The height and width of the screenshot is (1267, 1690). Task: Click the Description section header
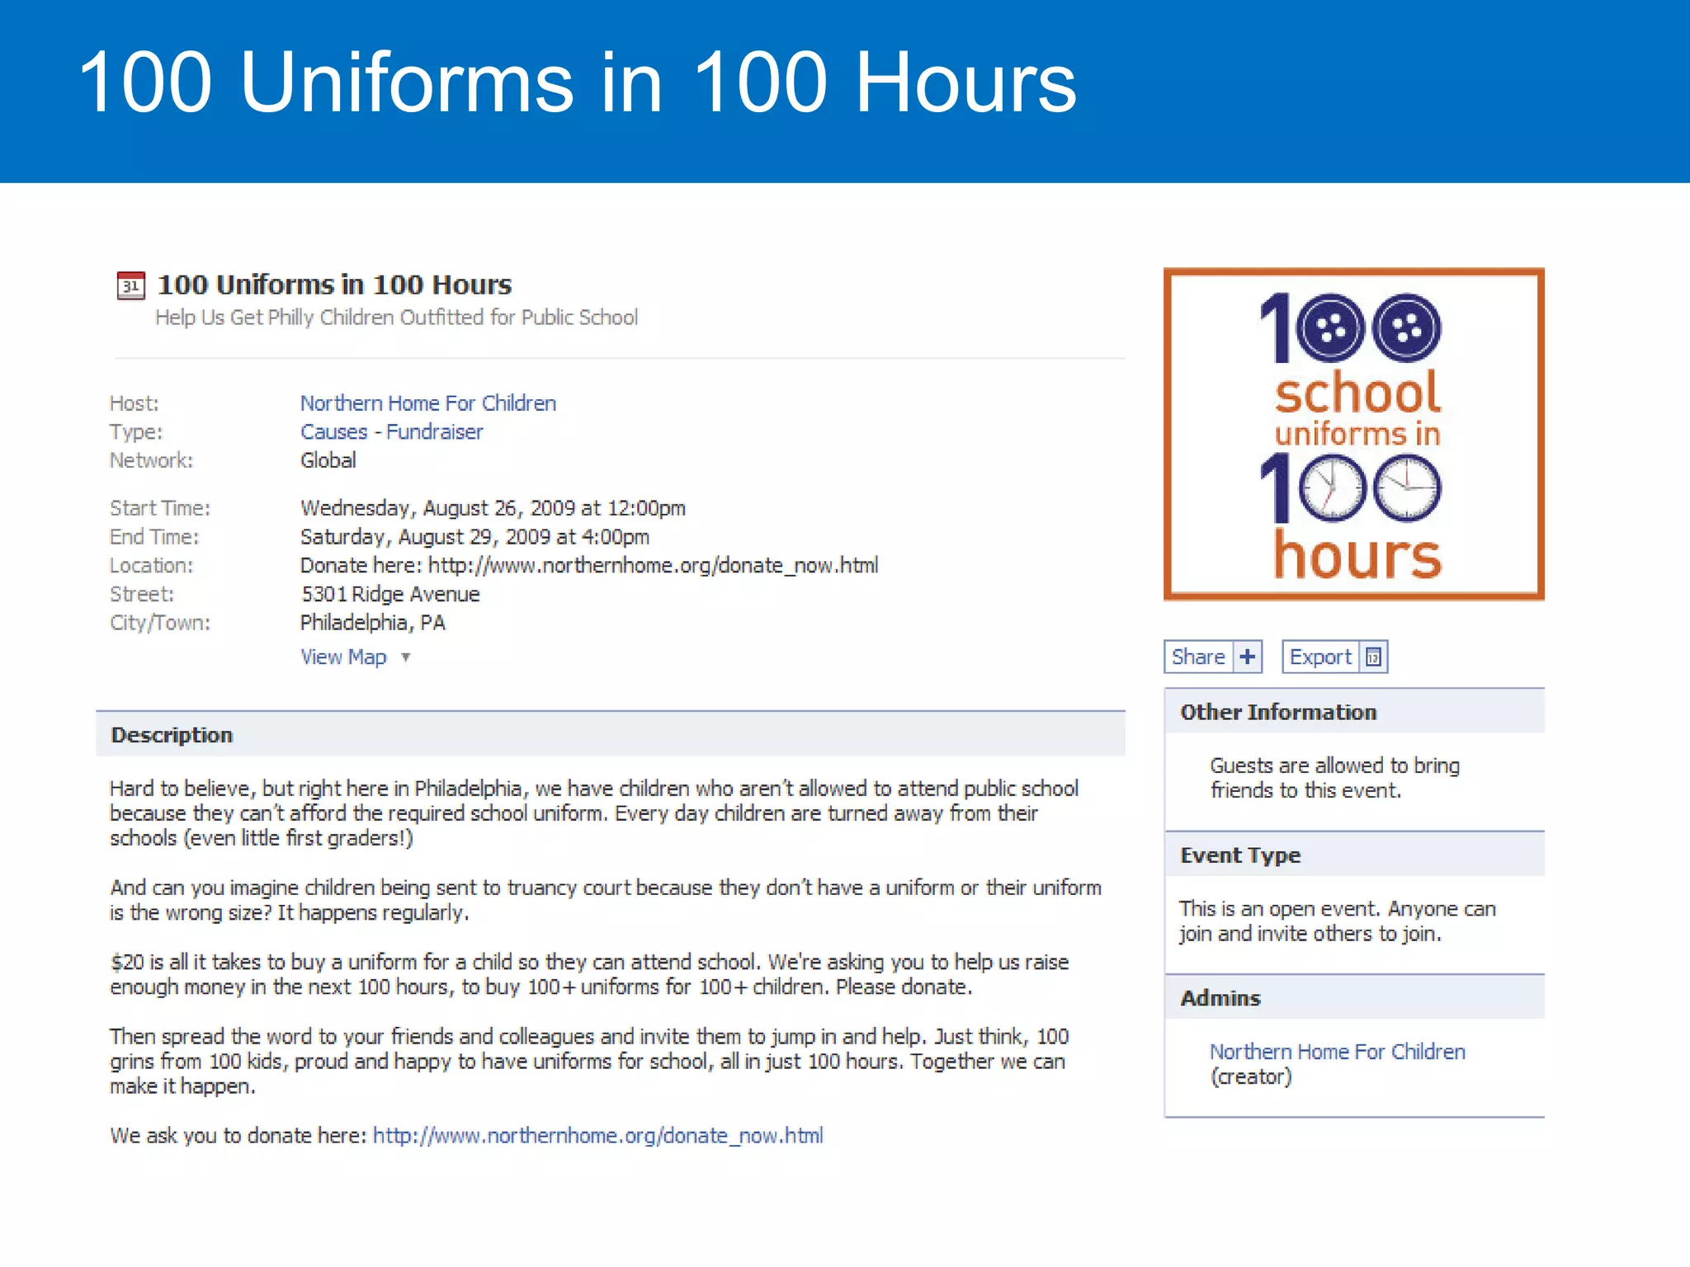pos(611,734)
